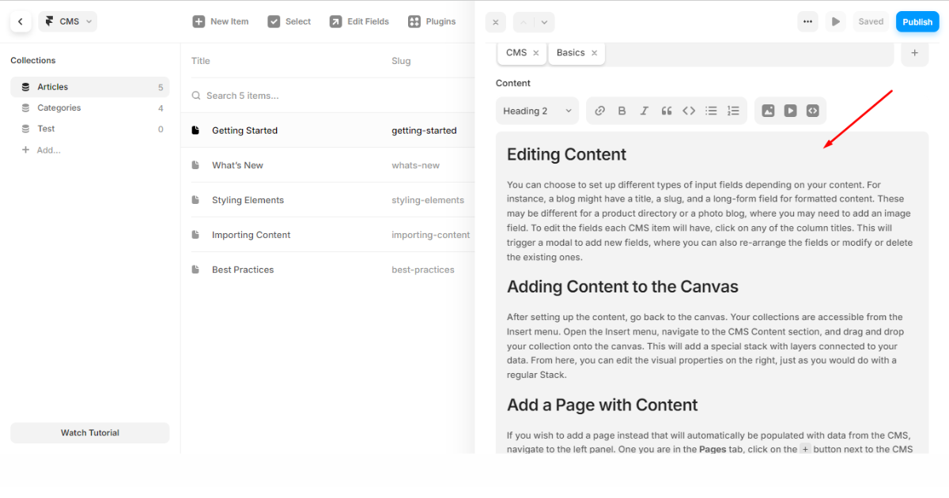Toggle bold formatting
This screenshot has height=498, width=949.
[x=622, y=111]
